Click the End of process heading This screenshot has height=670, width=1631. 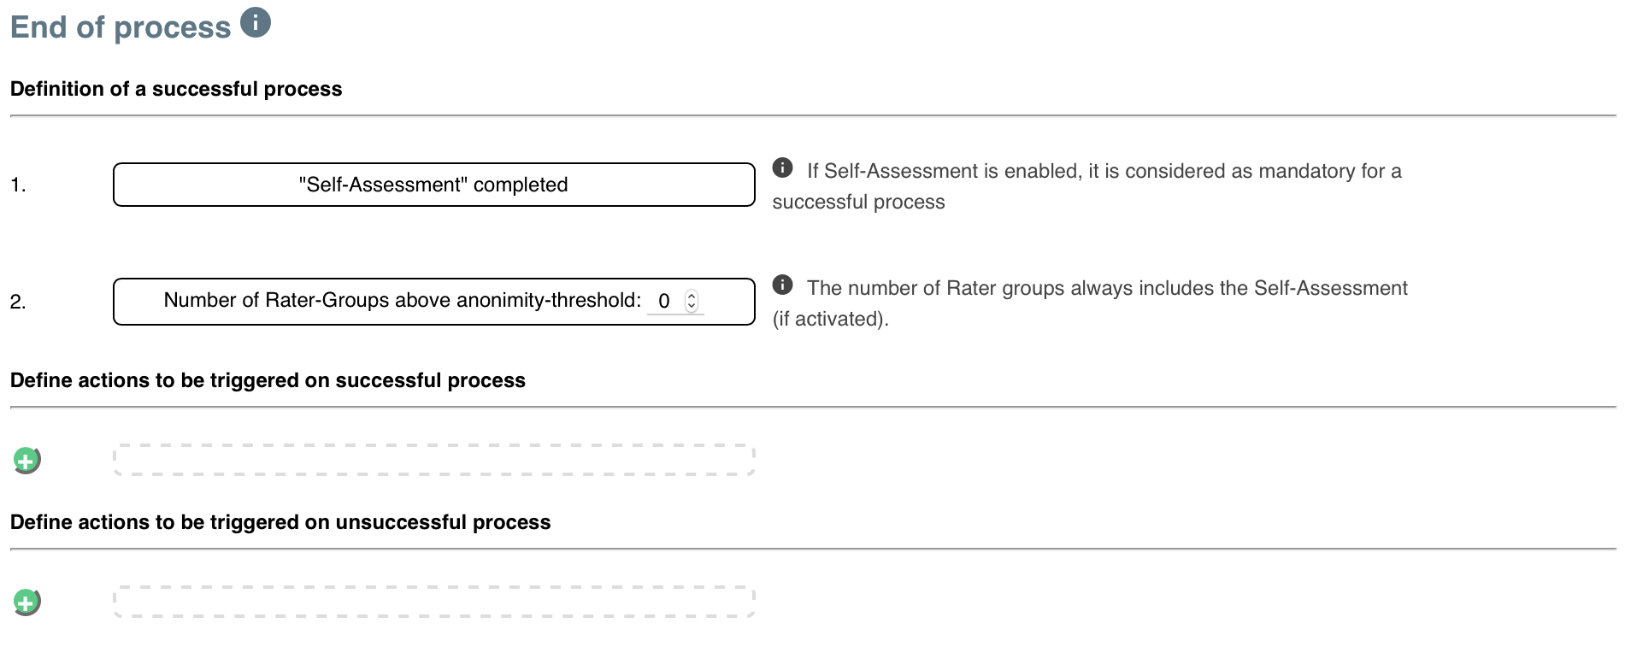point(121,27)
